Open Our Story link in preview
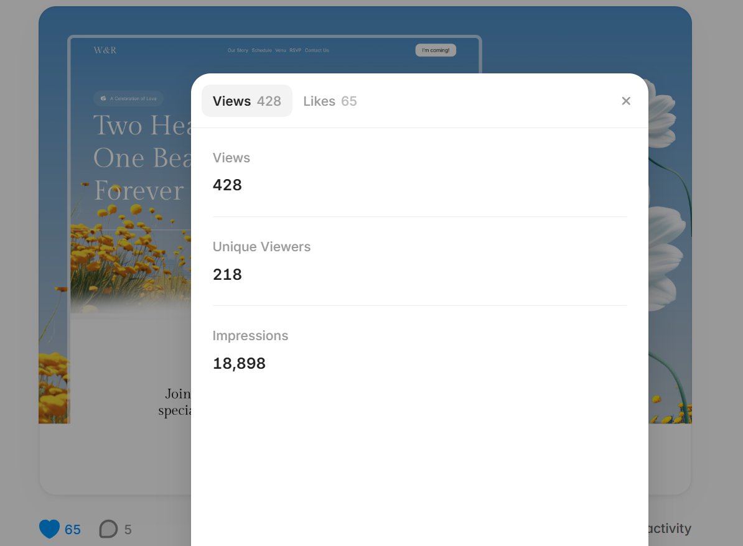 [x=238, y=50]
